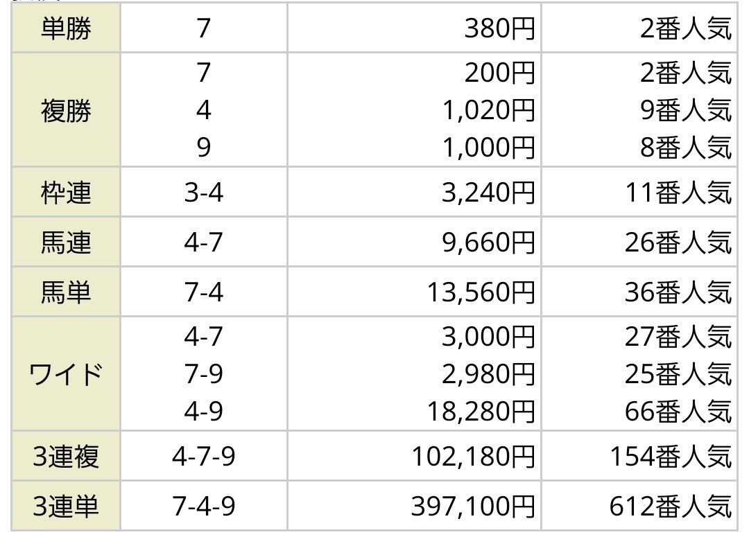
Task: Click the 馬単 row header
Action: coord(65,294)
